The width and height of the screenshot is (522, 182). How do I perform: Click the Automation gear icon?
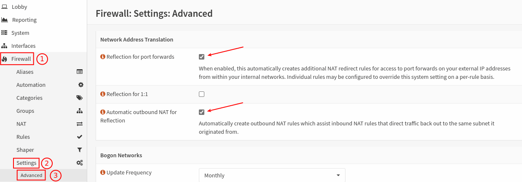click(81, 85)
